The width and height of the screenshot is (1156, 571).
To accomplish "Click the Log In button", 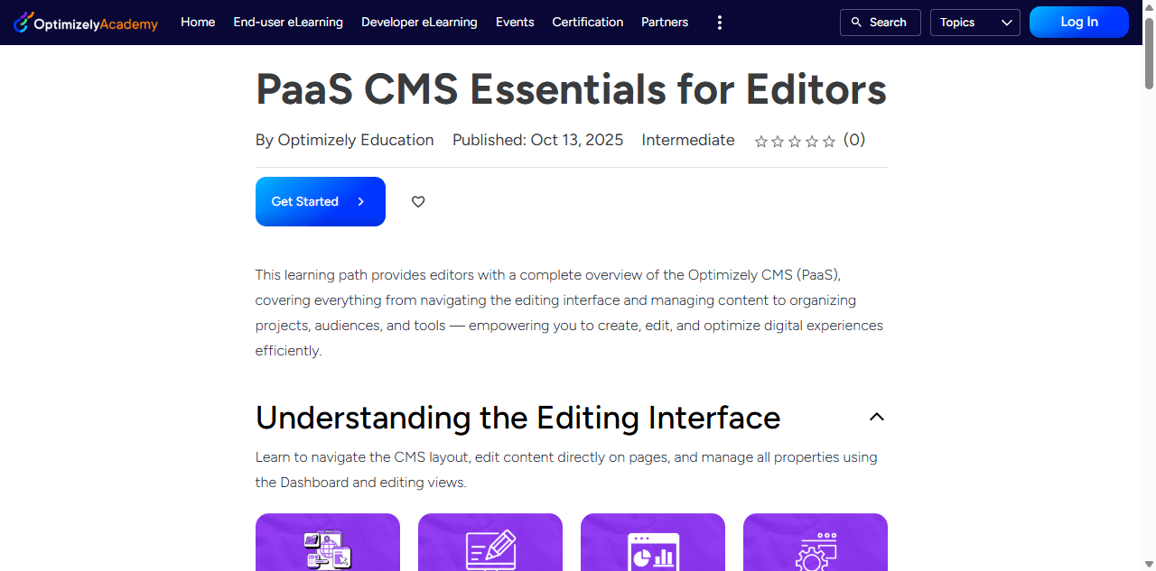I will pyautogui.click(x=1078, y=23).
